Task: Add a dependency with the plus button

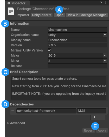Action: click(94, 117)
